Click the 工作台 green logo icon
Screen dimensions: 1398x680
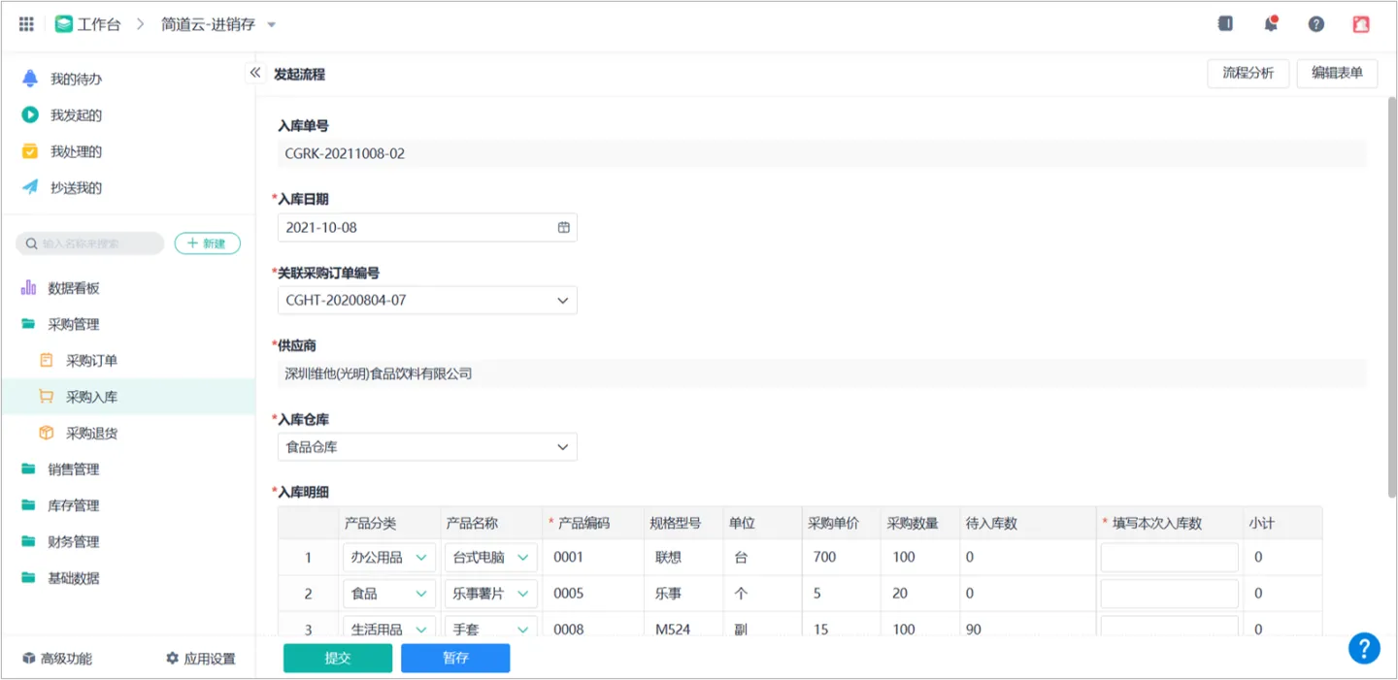(x=64, y=24)
